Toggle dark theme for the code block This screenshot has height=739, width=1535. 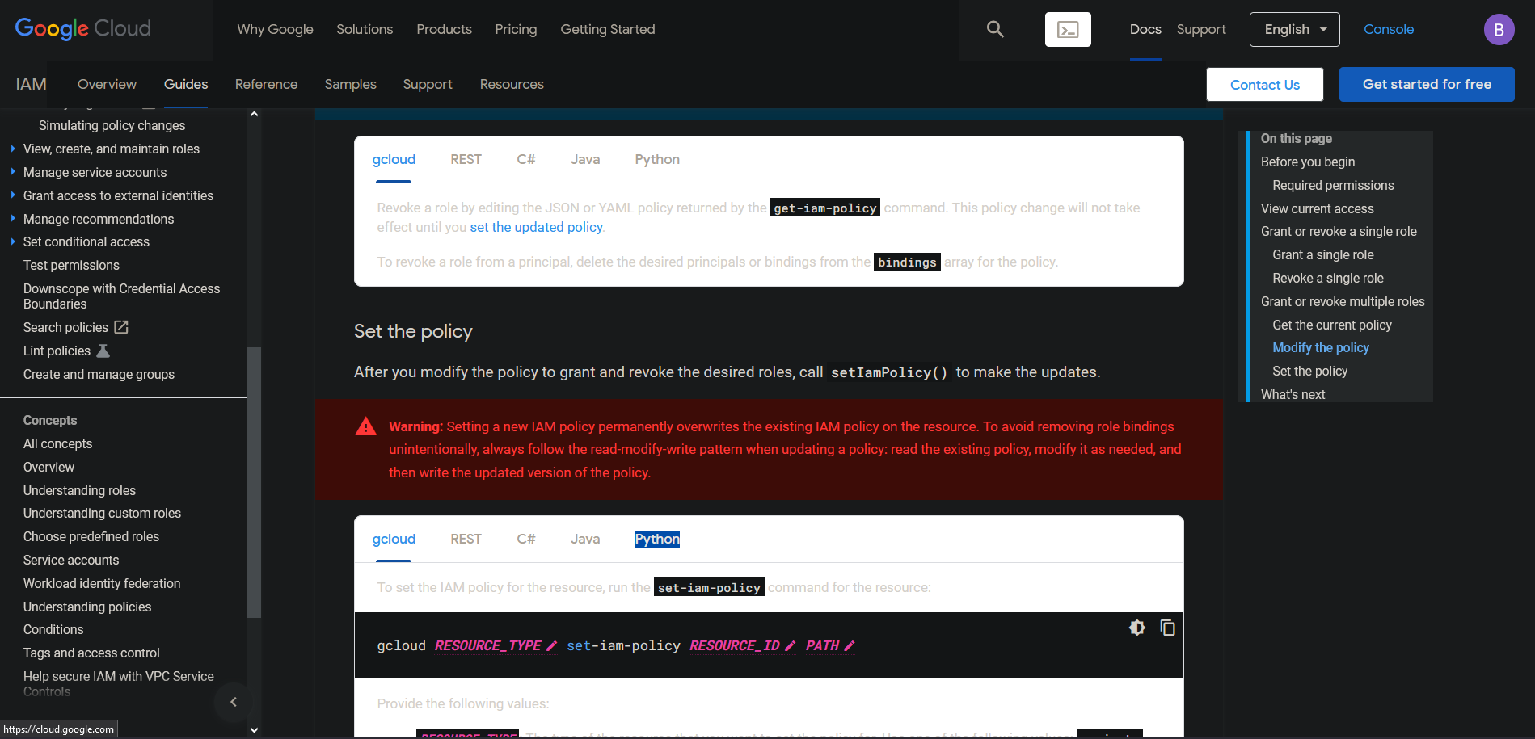1137,628
